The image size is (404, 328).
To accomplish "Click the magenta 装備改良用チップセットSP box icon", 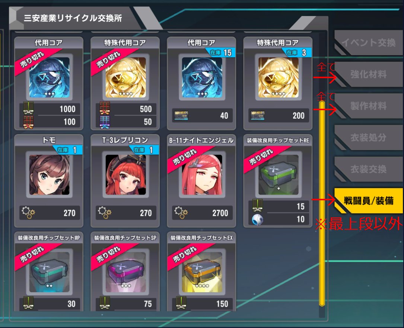I will coord(126,272).
